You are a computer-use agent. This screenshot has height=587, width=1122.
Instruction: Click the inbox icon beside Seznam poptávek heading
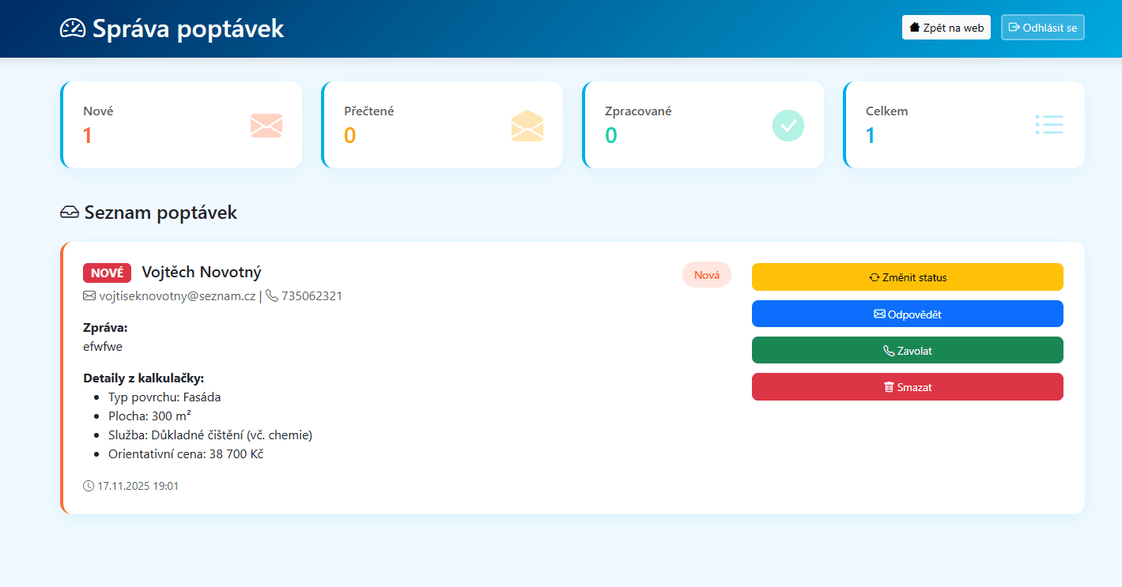point(70,212)
